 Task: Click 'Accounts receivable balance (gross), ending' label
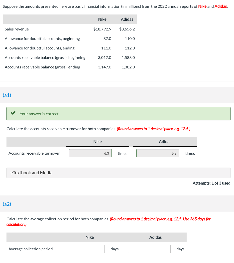pyautogui.click(x=42, y=67)
